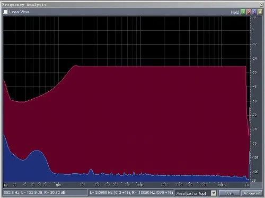Click the Linear View text label
Viewport: 265px width, 198px height.
click(x=19, y=12)
